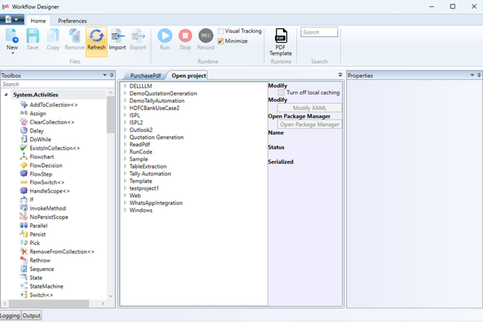Click Toolbox scroll down arrow
This screenshot has height=322, width=483.
click(x=110, y=296)
